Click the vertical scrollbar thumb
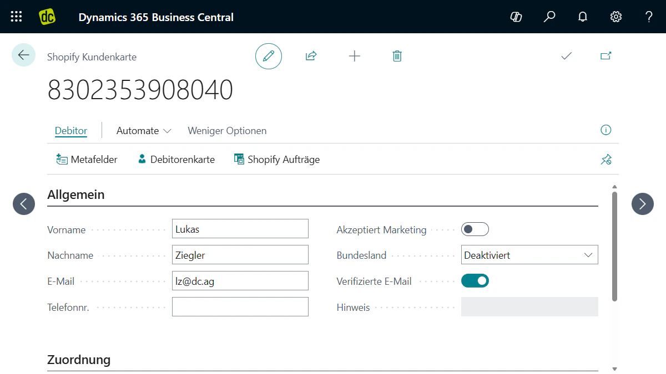Image resolution: width=666 pixels, height=374 pixels. coord(614,247)
